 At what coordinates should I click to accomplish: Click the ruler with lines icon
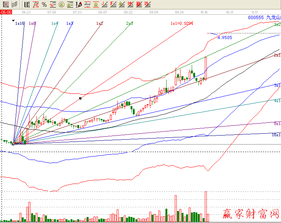[26, 5]
